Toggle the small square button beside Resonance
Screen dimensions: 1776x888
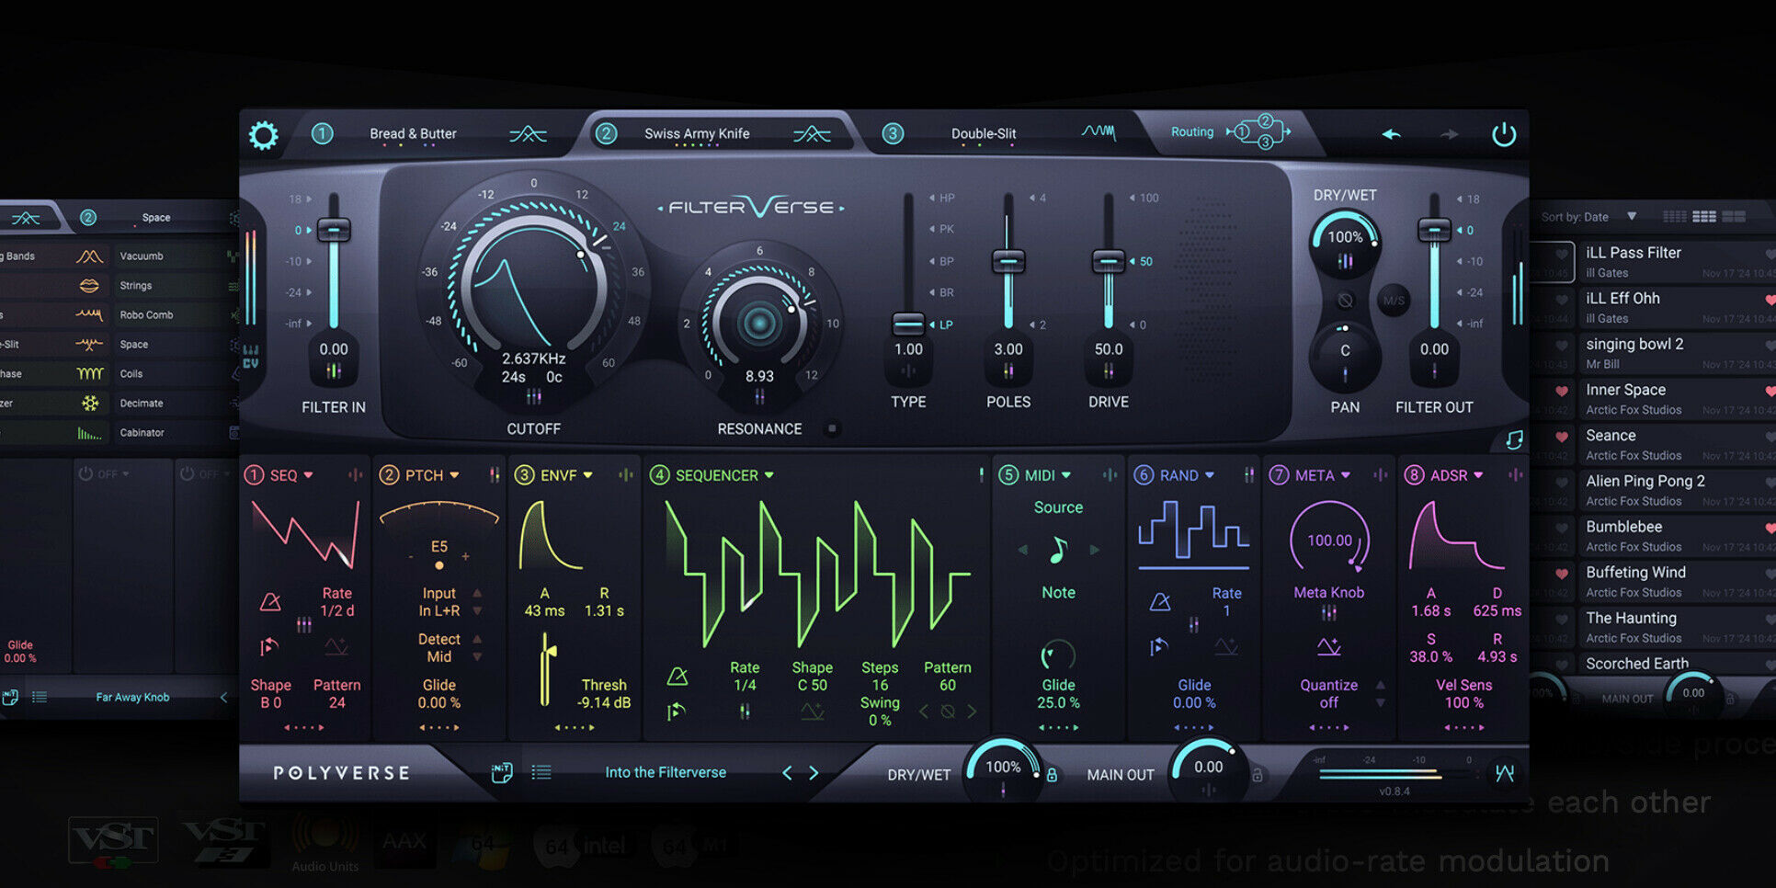click(x=832, y=428)
